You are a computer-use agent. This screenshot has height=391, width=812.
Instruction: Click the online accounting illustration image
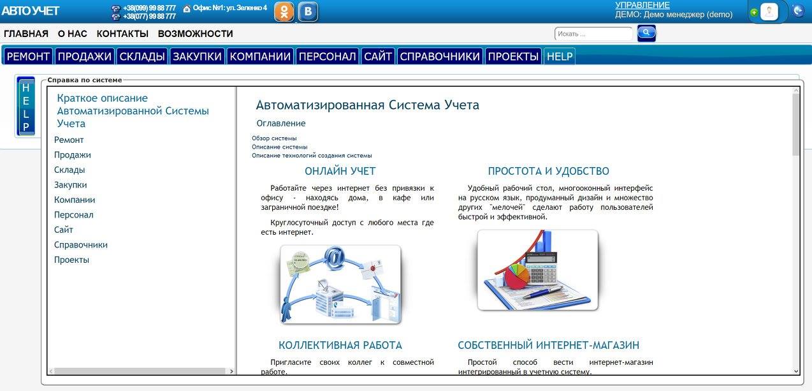pyautogui.click(x=340, y=284)
